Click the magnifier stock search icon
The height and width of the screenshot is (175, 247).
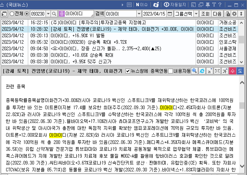54,14
